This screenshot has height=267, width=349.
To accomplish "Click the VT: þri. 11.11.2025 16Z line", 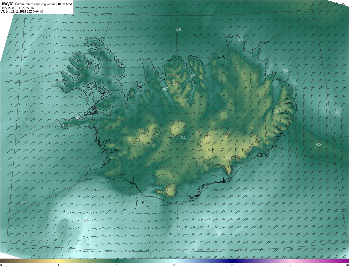I will pyautogui.click(x=22, y=11).
